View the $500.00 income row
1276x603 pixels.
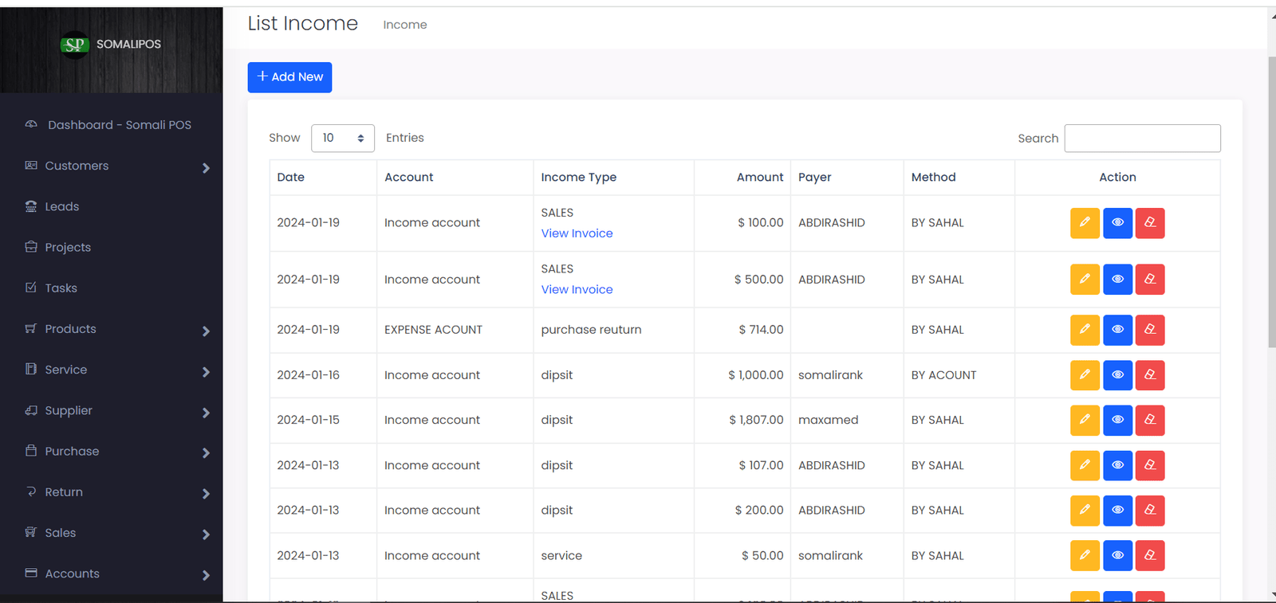tap(1117, 280)
